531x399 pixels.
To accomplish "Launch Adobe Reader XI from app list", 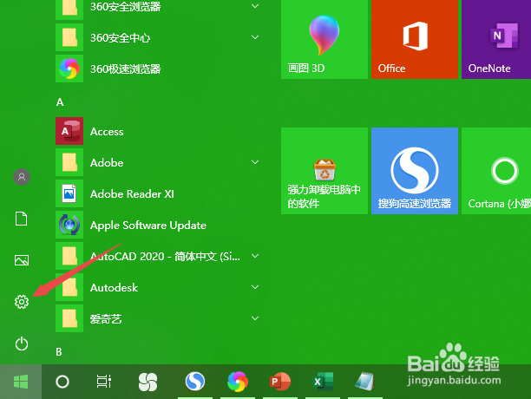I will (x=159, y=194).
